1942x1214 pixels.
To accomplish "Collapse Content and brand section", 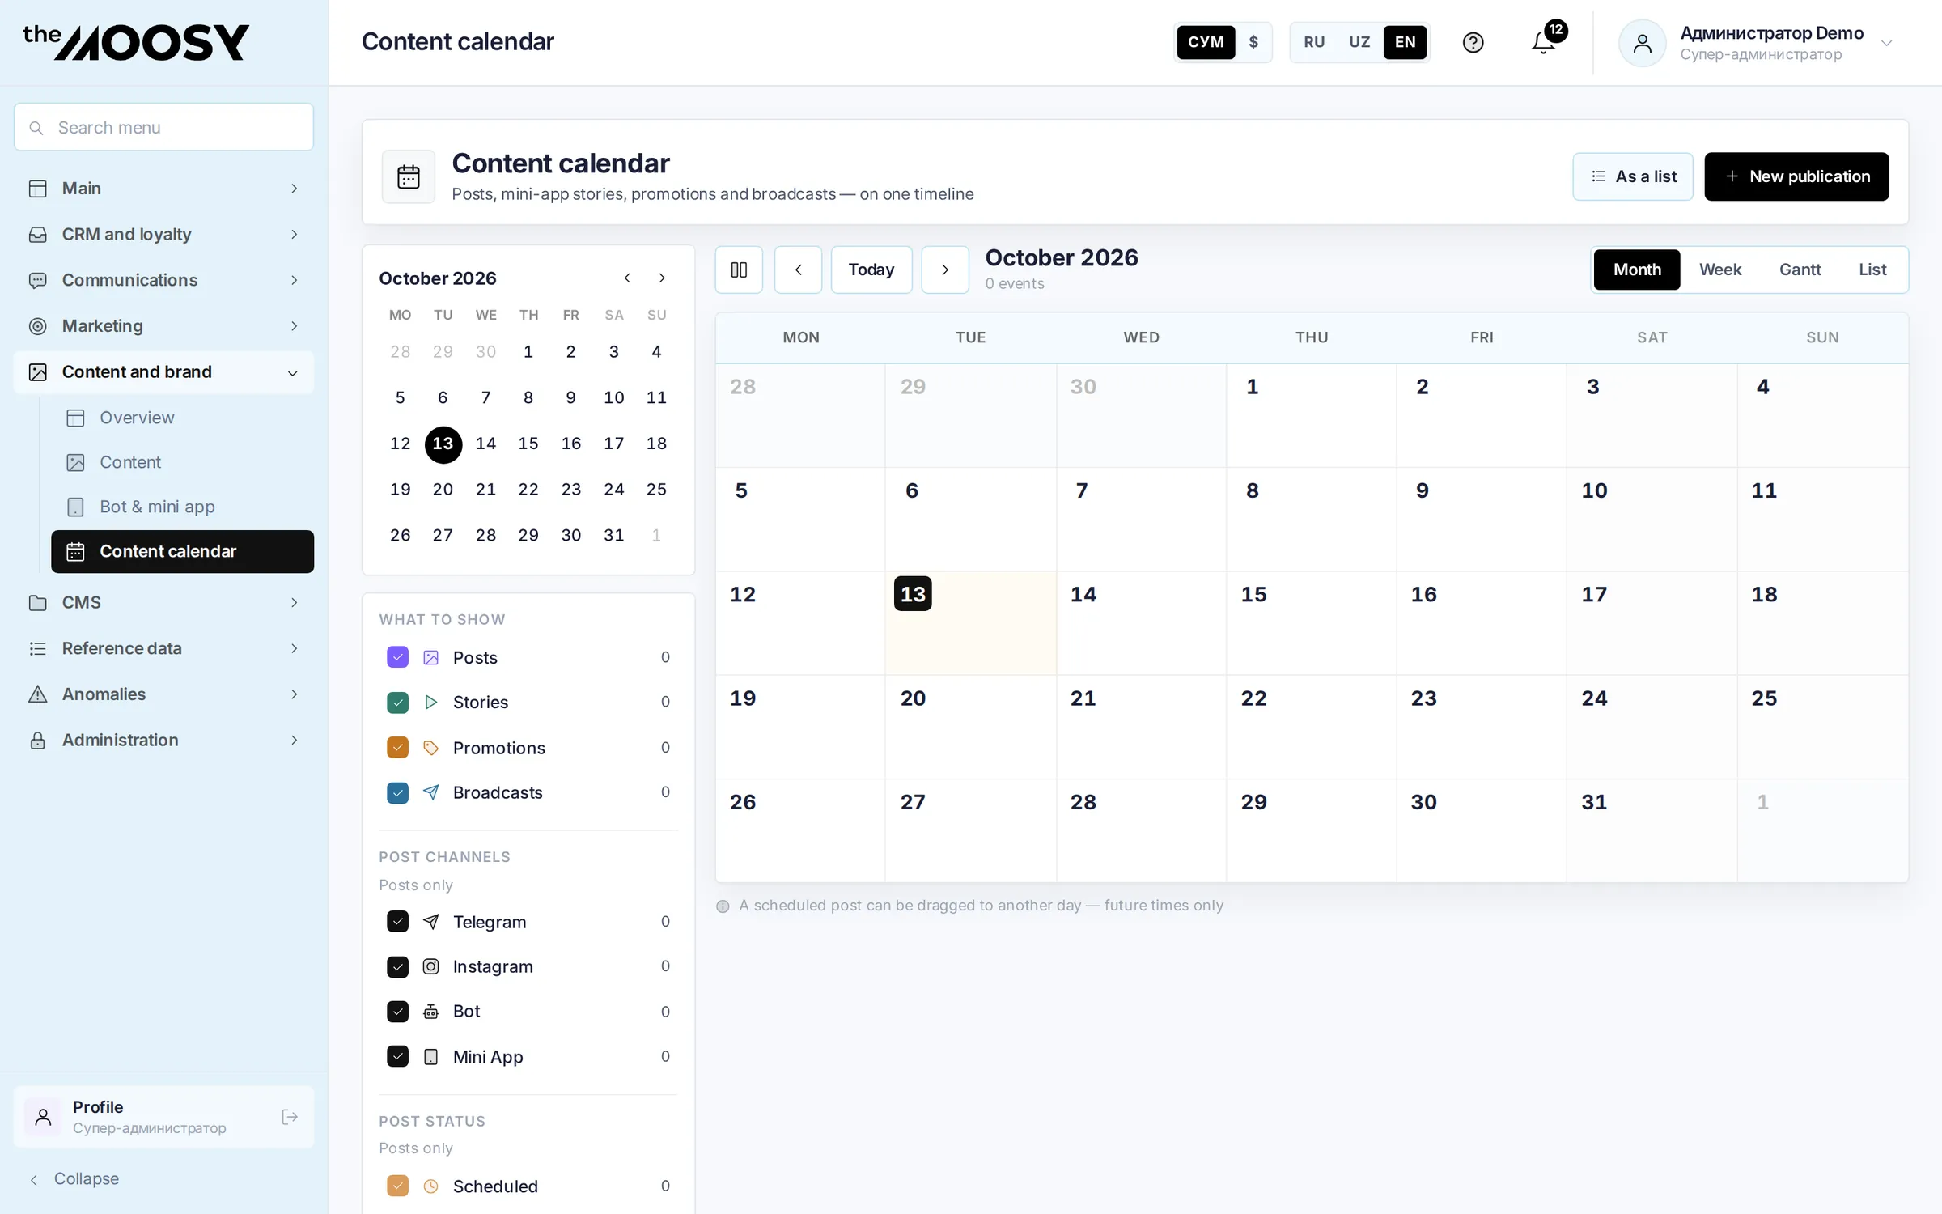I will point(163,371).
